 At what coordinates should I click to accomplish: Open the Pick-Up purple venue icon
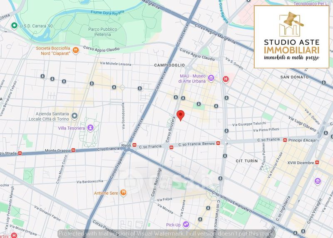[186, 225]
